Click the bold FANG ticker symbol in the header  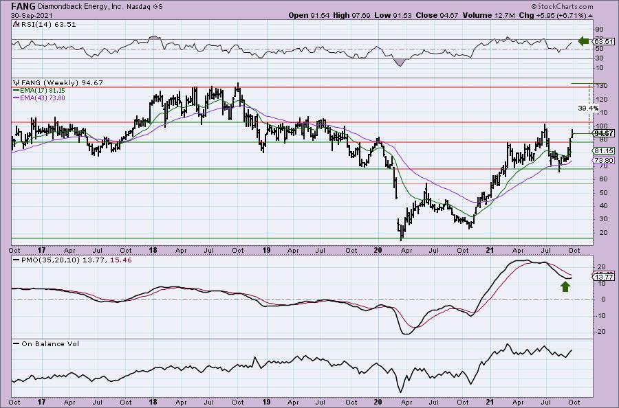(23, 6)
